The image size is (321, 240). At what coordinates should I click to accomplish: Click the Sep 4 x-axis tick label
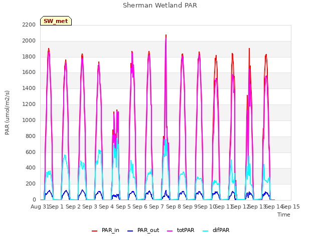(x=106, y=206)
